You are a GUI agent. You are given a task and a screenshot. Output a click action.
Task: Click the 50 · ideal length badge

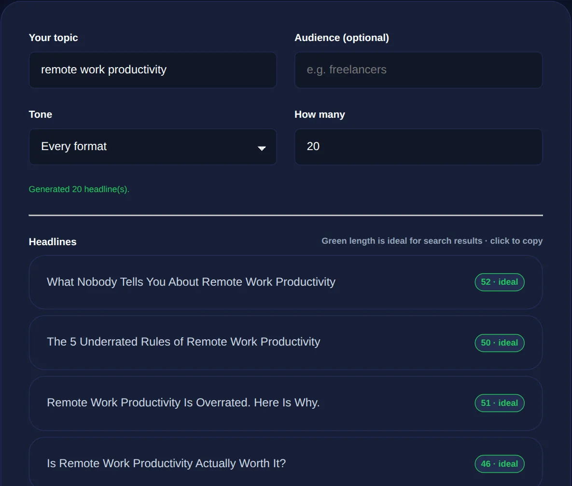click(x=500, y=343)
